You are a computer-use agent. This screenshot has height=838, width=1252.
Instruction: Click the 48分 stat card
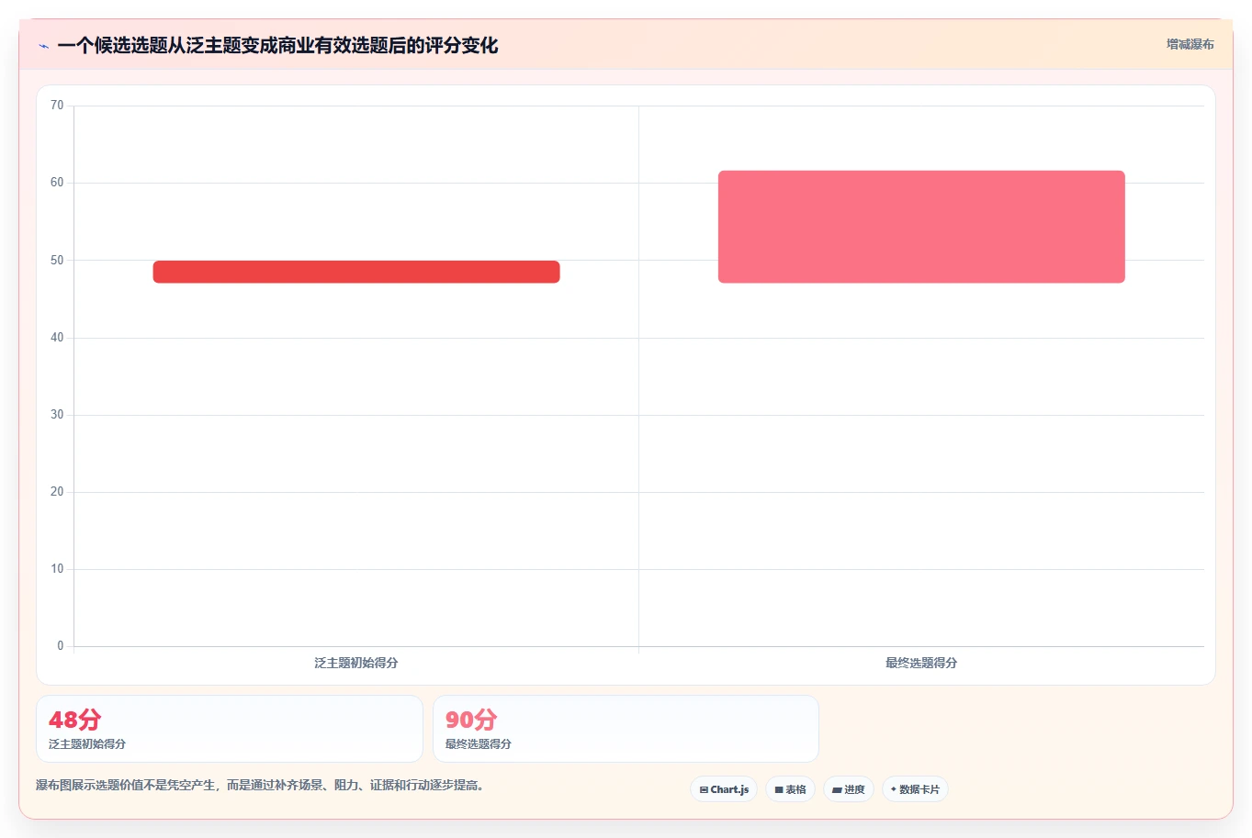230,729
